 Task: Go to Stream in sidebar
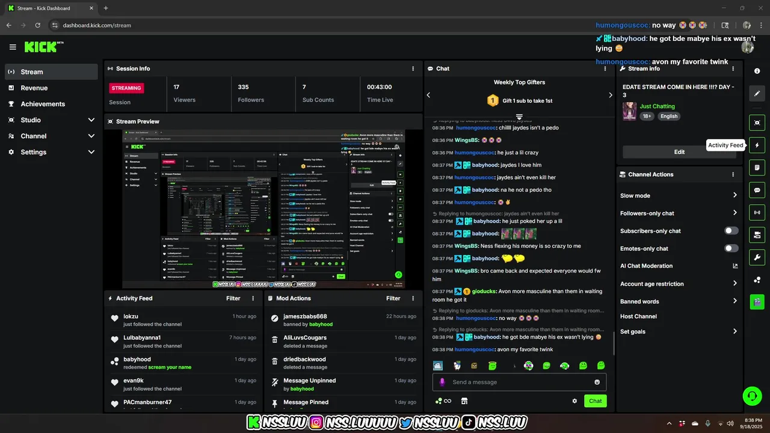tap(51, 72)
